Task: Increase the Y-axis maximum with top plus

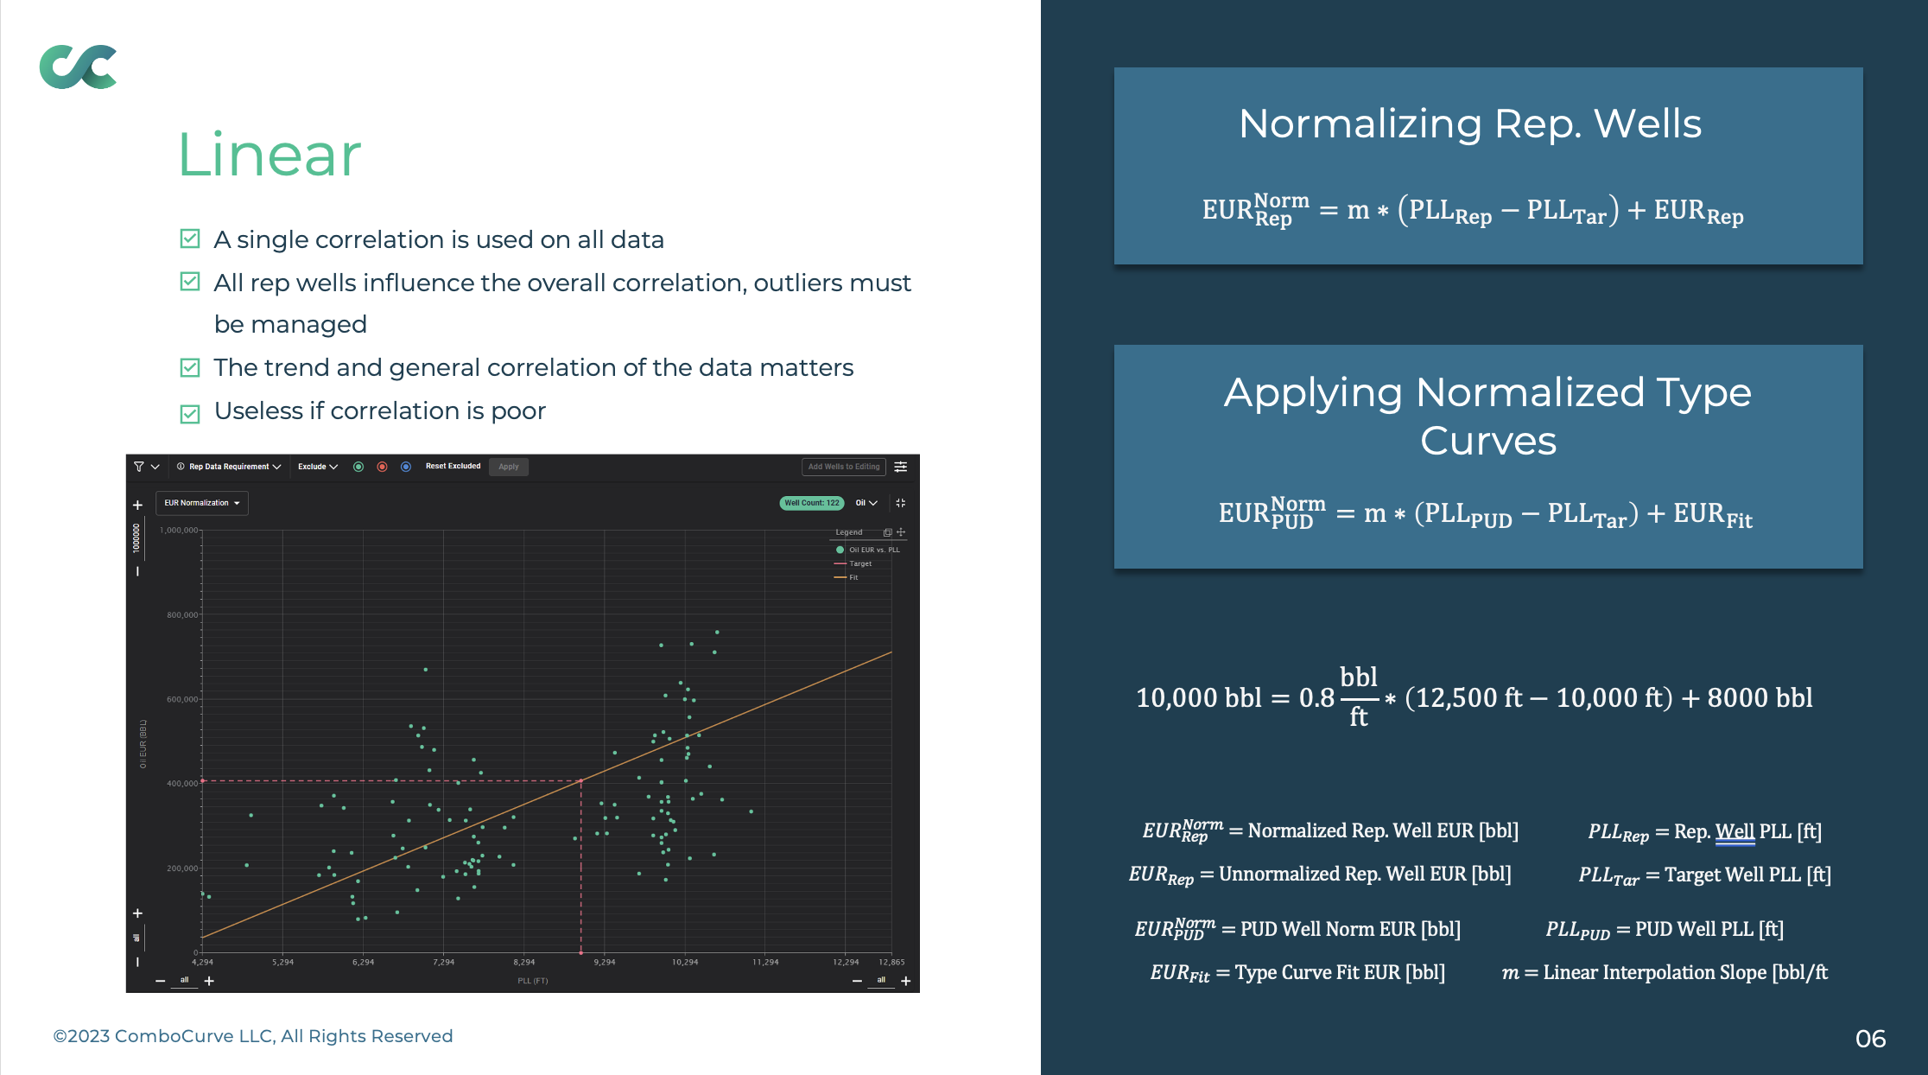Action: (x=137, y=506)
